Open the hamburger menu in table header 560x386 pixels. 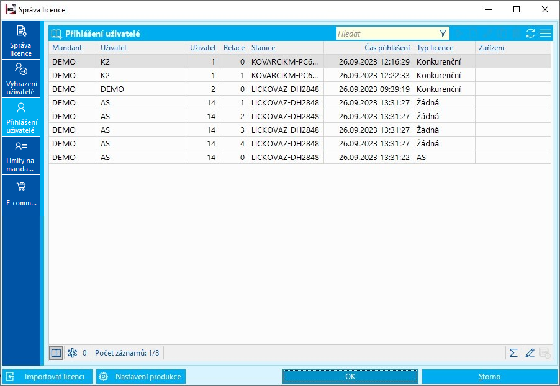pyautogui.click(x=545, y=34)
